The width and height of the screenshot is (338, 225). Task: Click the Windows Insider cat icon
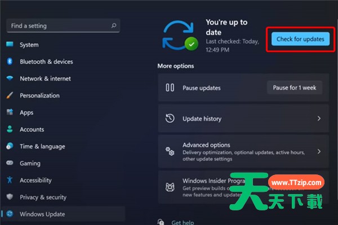[x=170, y=187]
